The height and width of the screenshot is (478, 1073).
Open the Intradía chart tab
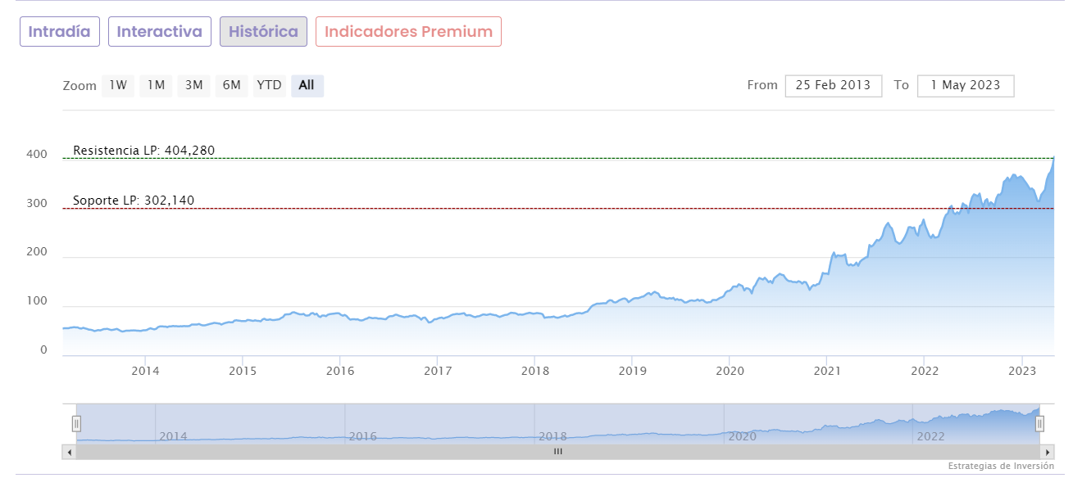tap(60, 32)
